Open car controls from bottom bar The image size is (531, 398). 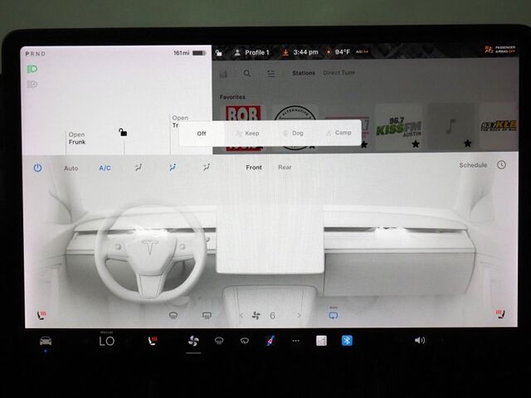point(46,341)
